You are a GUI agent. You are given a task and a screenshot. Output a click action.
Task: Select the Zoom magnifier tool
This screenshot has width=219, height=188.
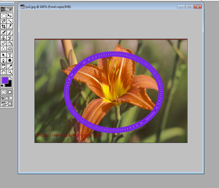pos(10,72)
